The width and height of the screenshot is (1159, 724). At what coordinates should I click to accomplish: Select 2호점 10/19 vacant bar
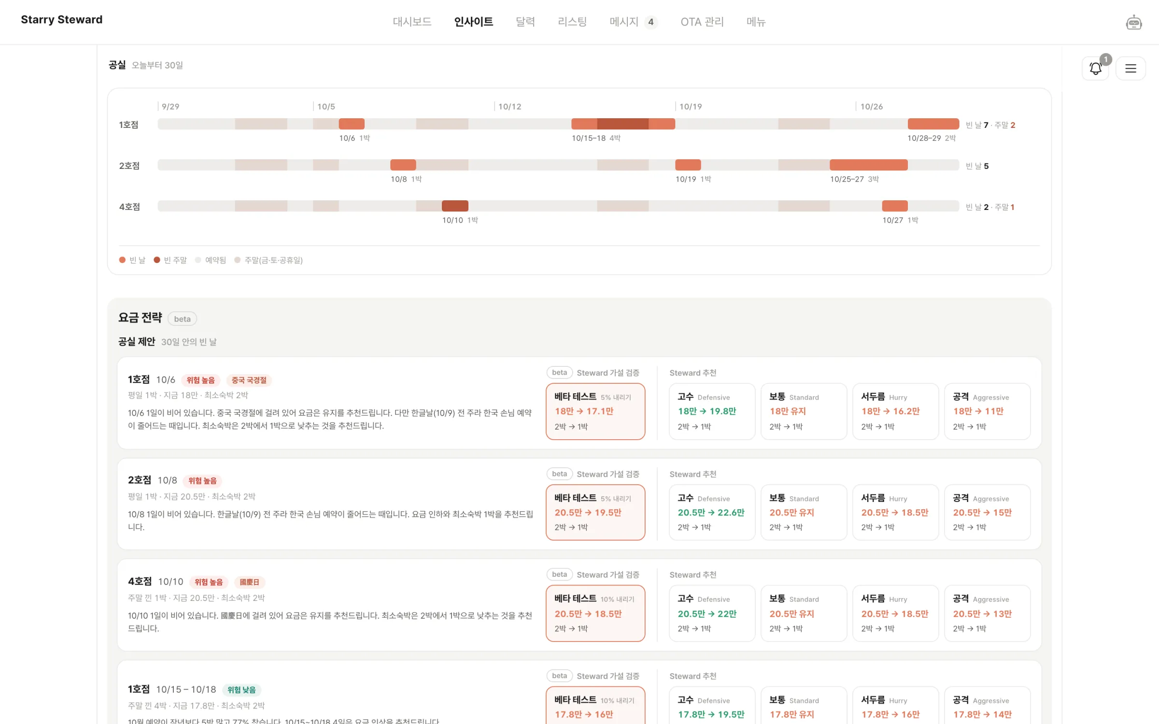point(688,165)
